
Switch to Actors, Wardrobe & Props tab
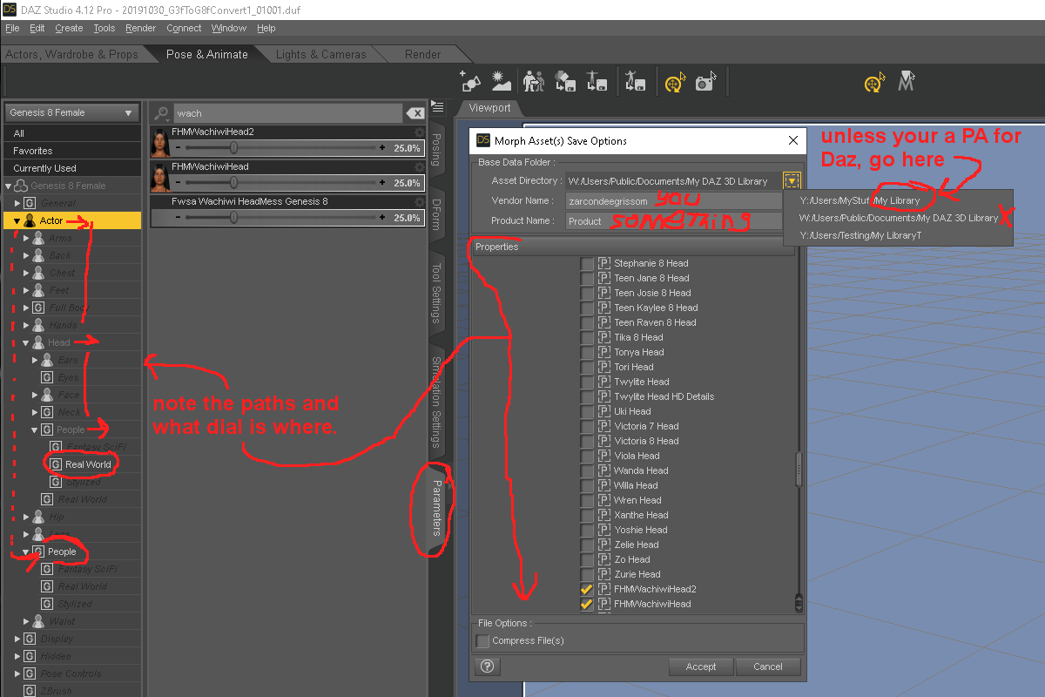coord(71,54)
